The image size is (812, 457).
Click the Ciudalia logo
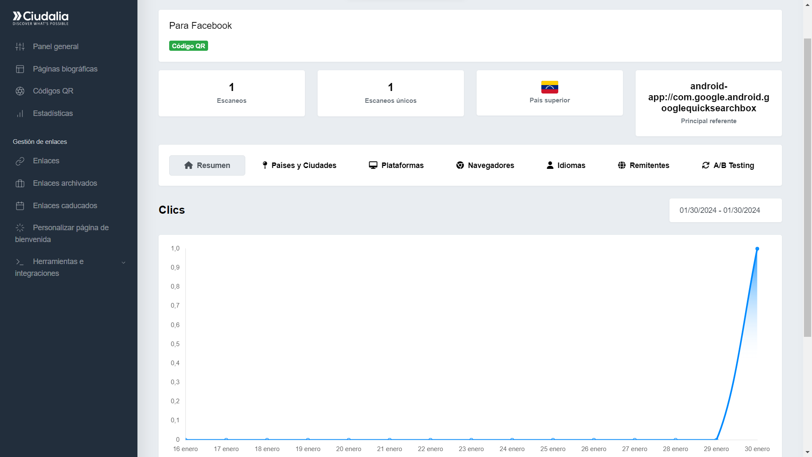tap(40, 18)
